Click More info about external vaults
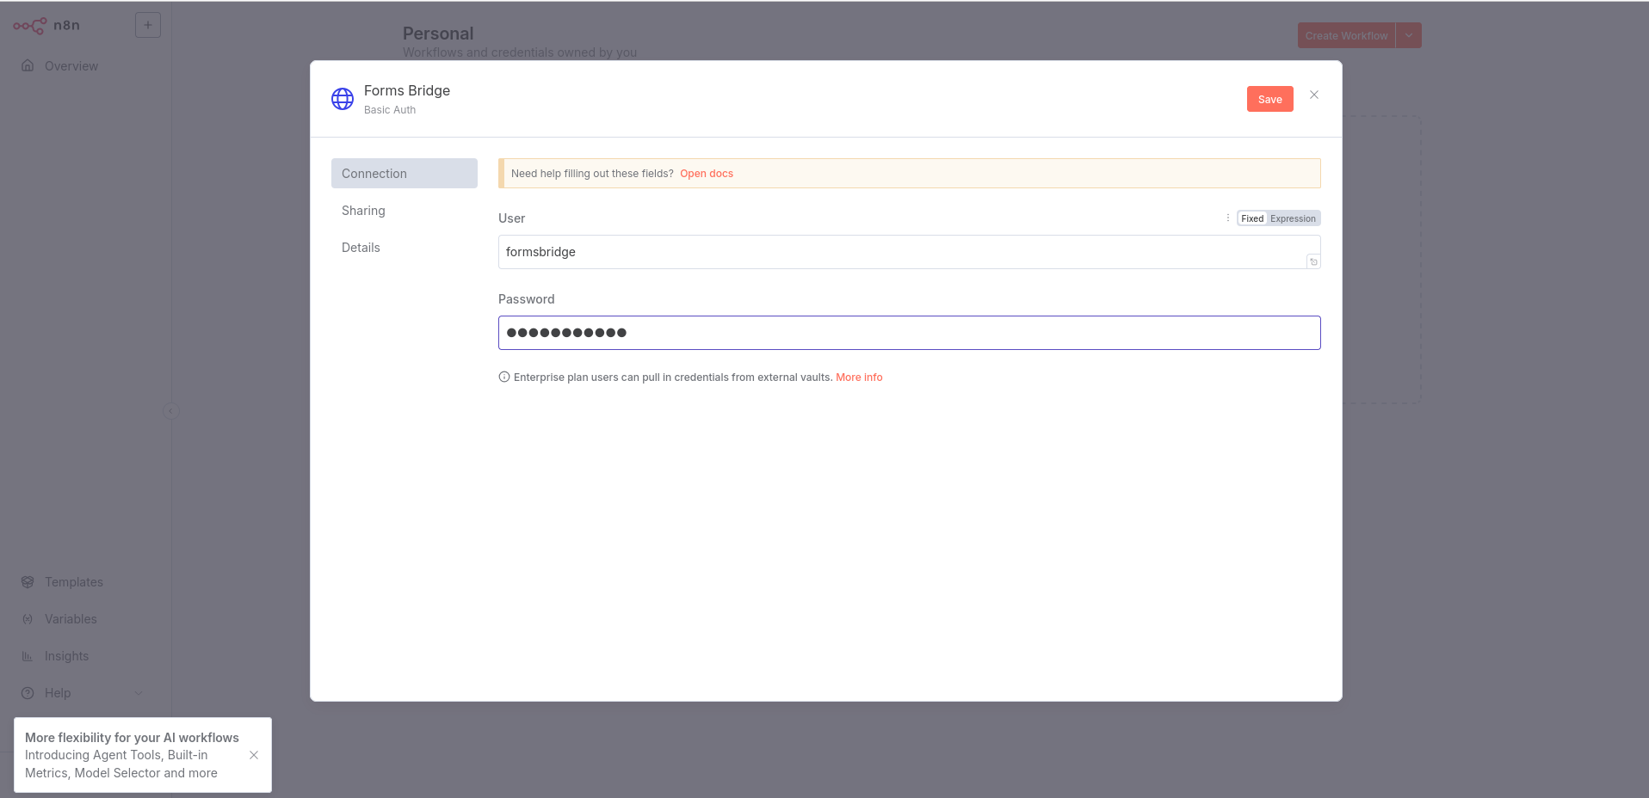The image size is (1649, 798). tap(858, 377)
